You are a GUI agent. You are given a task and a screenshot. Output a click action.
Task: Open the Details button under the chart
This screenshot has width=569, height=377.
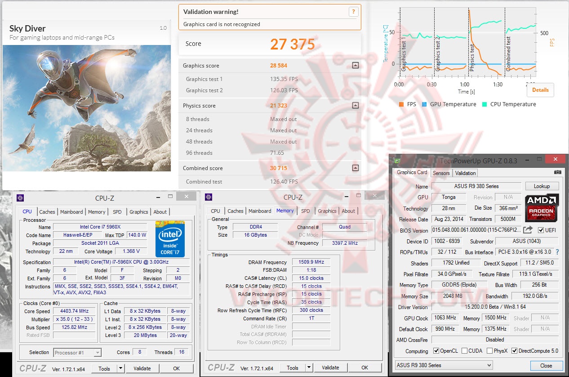540,90
